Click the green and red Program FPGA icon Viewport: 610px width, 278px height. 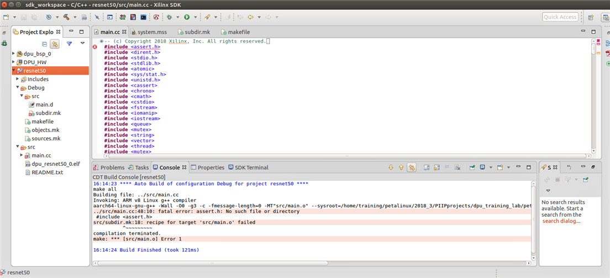pos(123,17)
